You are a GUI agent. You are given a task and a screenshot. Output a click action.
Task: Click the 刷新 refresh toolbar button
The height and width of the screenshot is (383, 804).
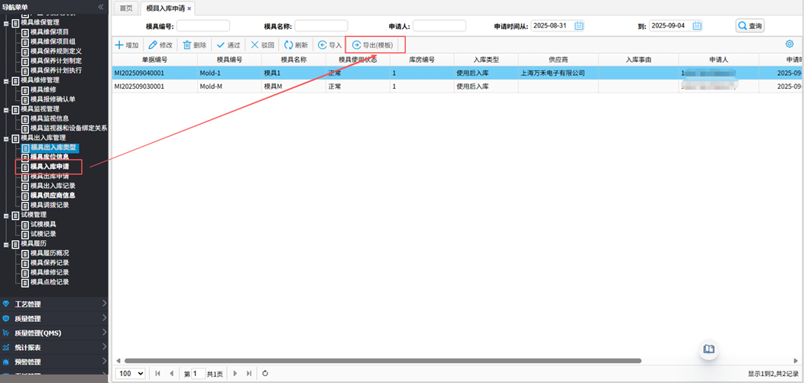296,45
